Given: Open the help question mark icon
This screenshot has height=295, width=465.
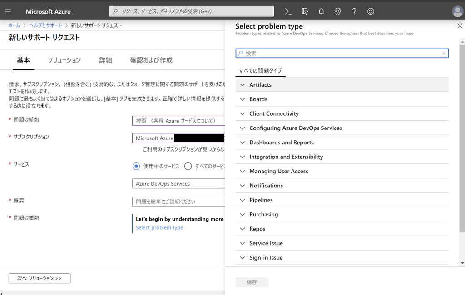Looking at the screenshot, I should (x=354, y=11).
